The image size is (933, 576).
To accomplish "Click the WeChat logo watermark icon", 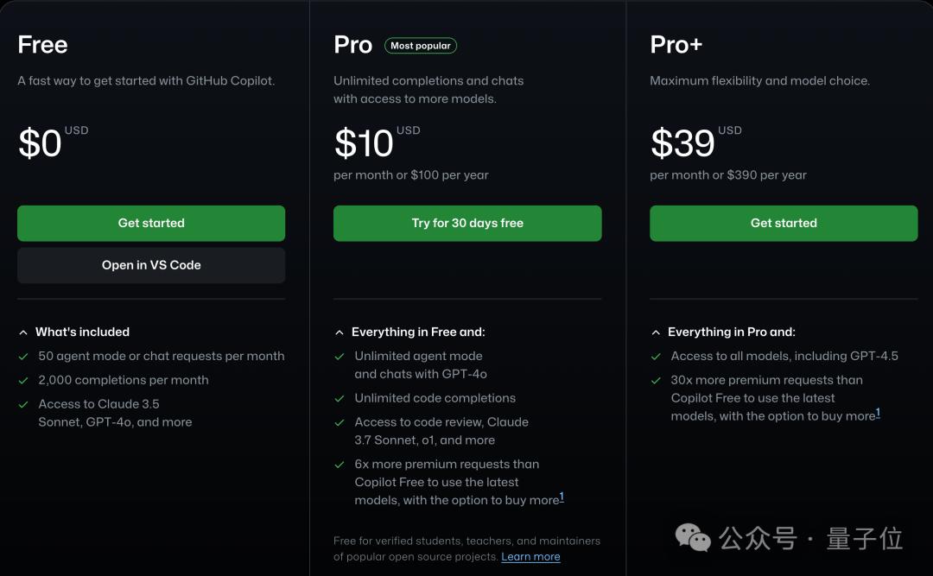I will pyautogui.click(x=693, y=538).
